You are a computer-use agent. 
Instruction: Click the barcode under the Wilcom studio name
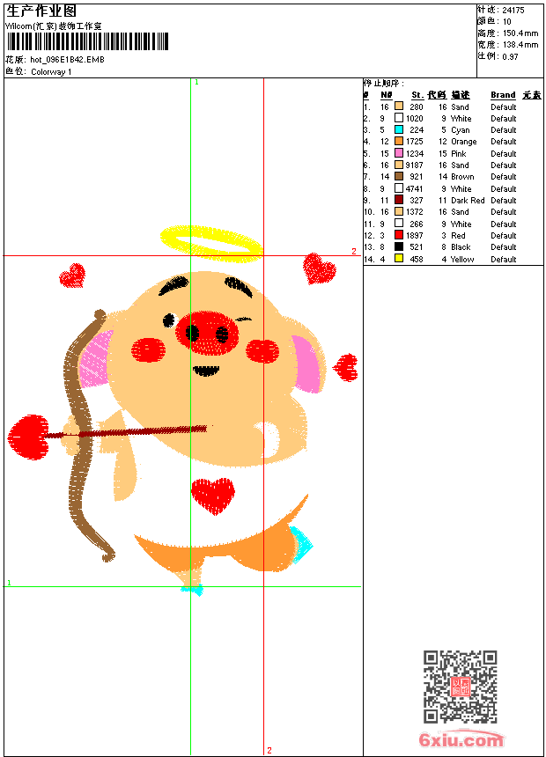point(87,41)
